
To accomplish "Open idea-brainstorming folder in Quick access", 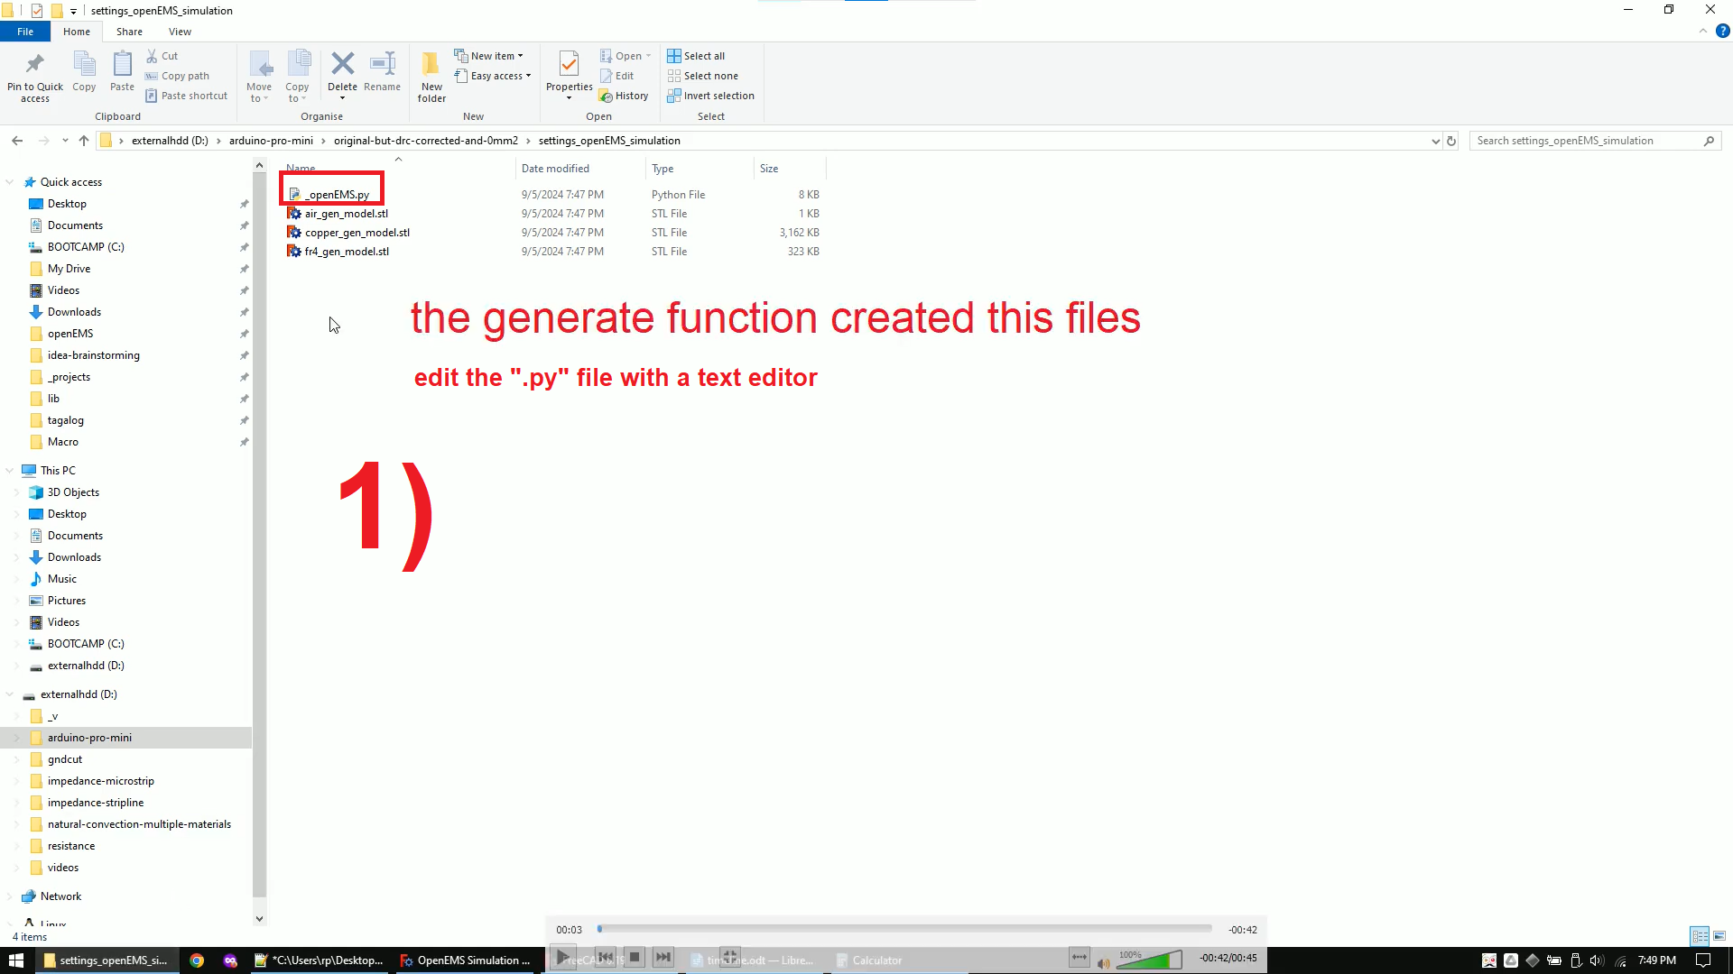I will (x=94, y=355).
